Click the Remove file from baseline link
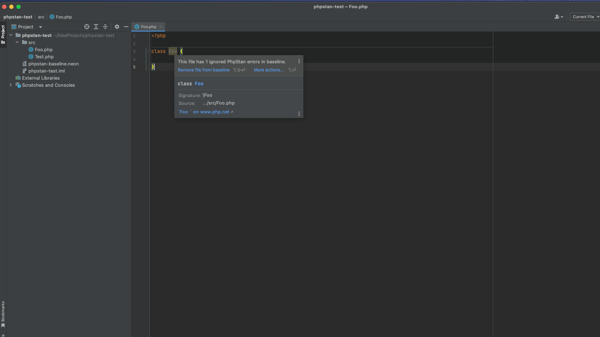 [x=203, y=70]
